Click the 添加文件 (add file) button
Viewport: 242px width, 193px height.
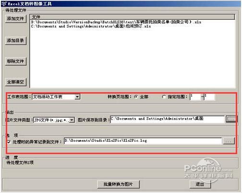pos(15,19)
